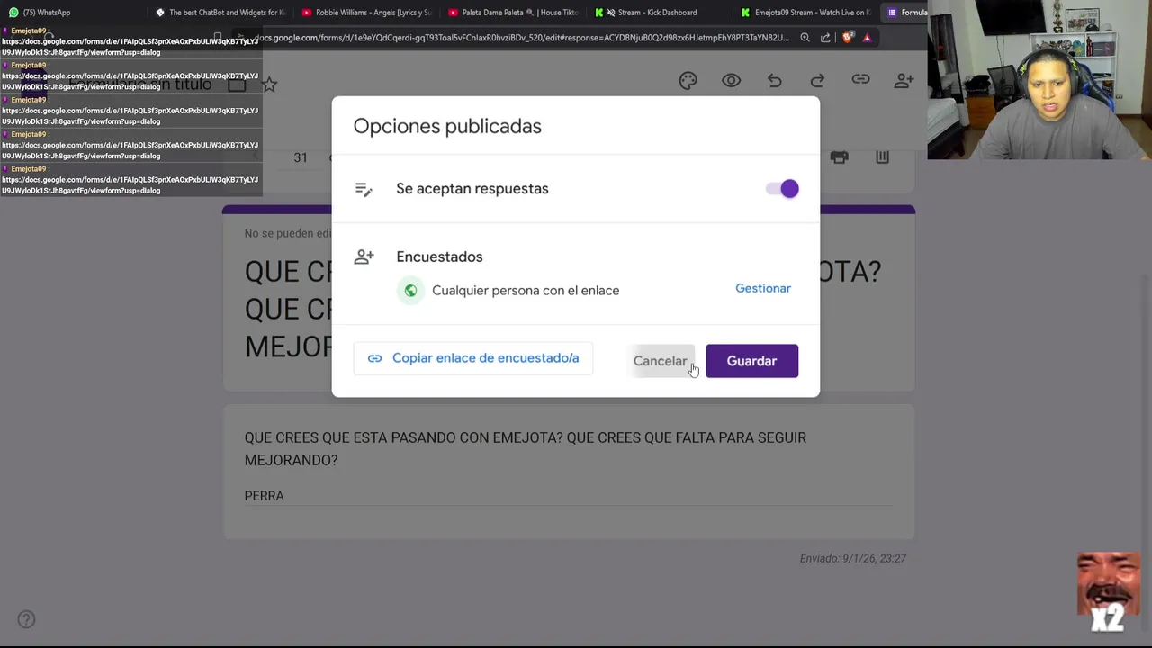Click the delete trash icon behind the dialog
Viewport: 1152px width, 648px height.
point(882,157)
